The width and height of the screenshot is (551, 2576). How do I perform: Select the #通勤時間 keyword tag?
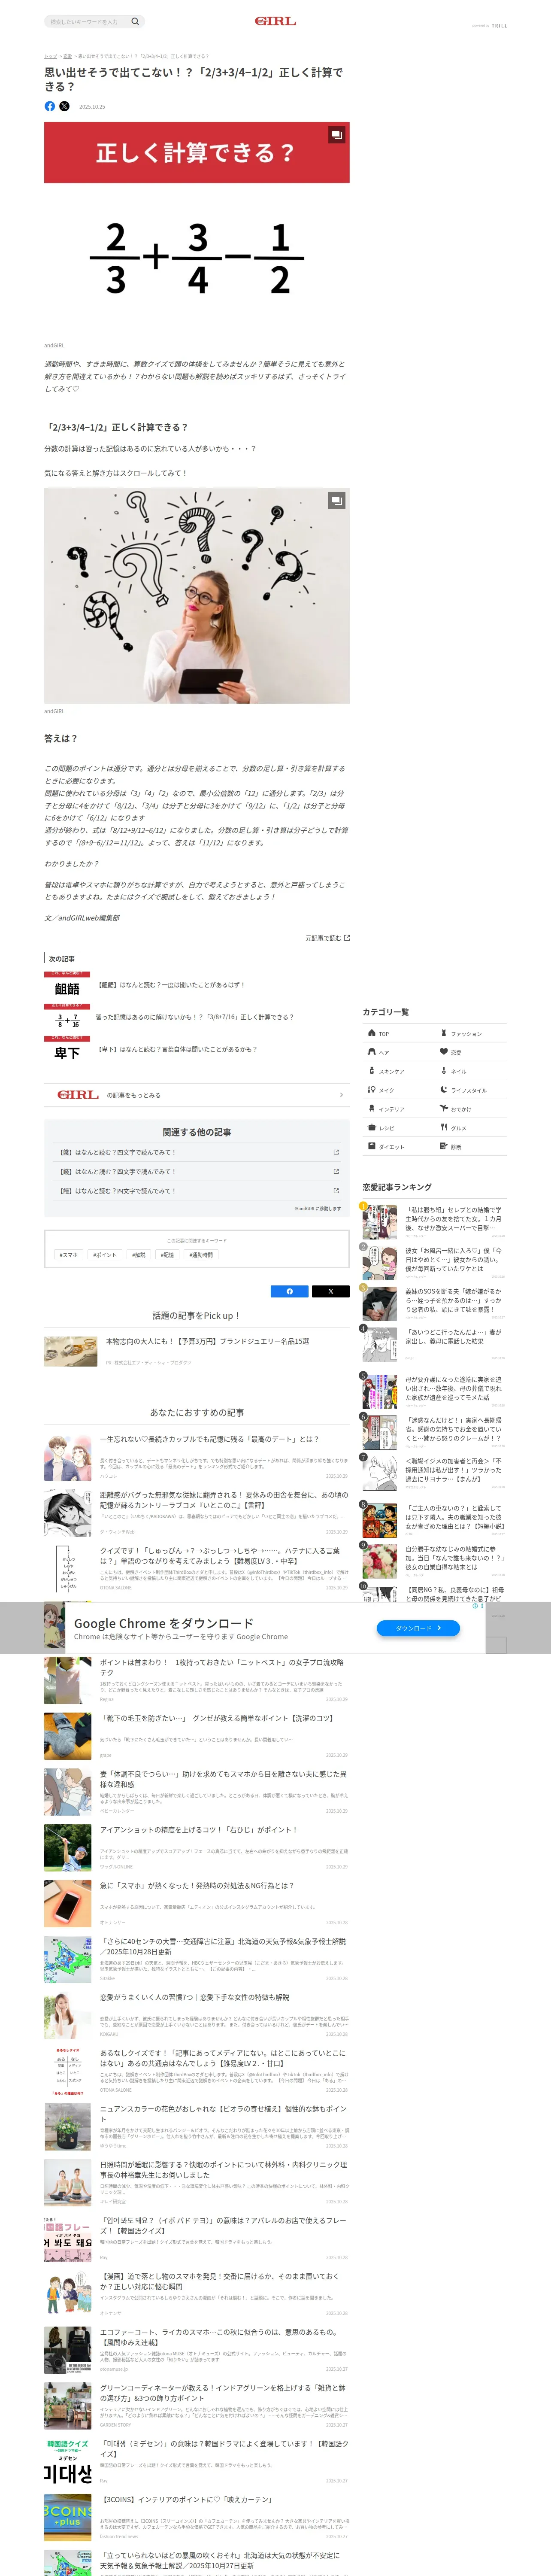[201, 1254]
